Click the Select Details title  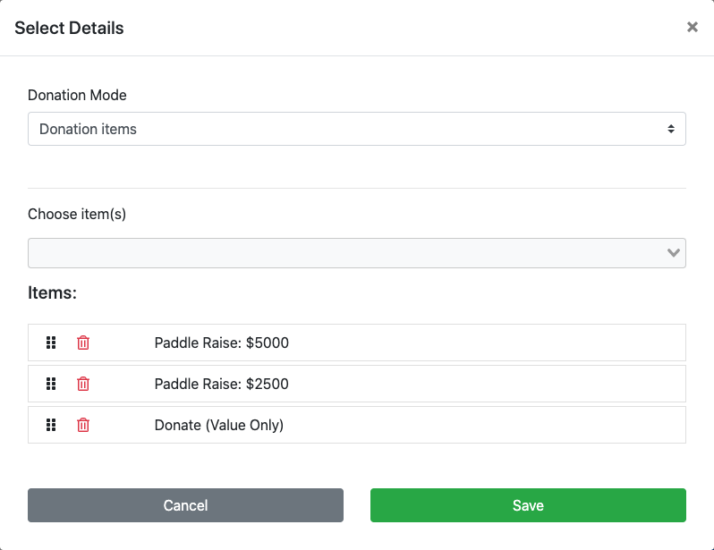[69, 28]
